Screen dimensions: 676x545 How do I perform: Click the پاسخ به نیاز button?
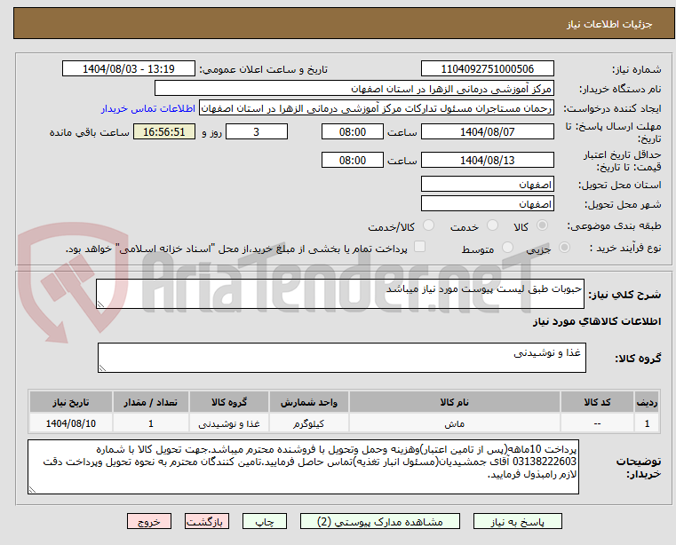[x=517, y=521]
